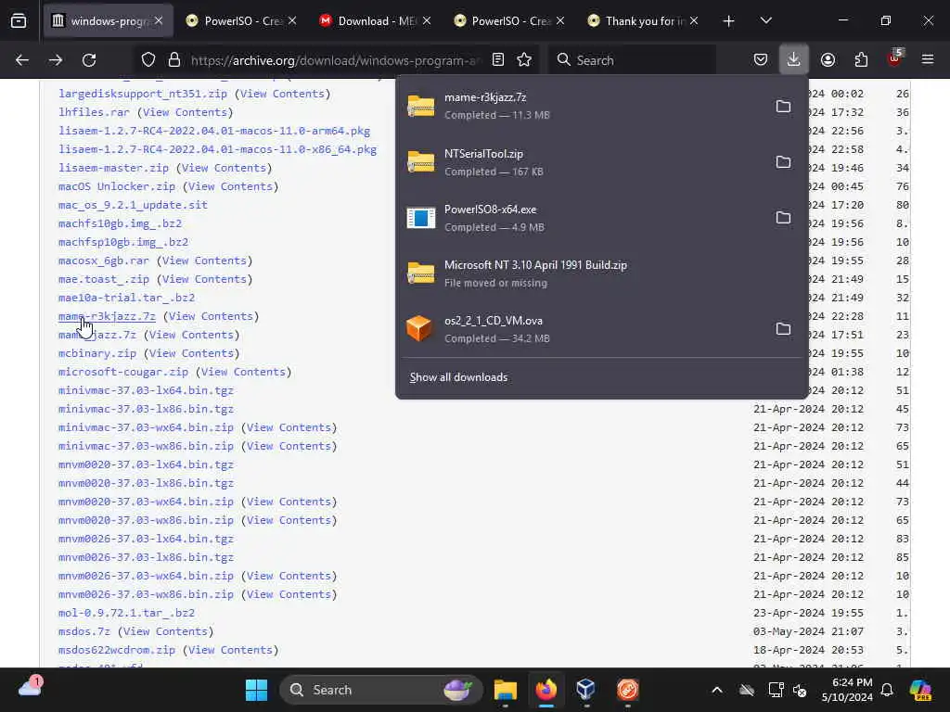Screen dimensions: 950x712
Task: Go forward to the next page
Action: click(56, 60)
